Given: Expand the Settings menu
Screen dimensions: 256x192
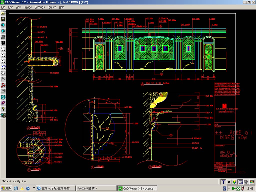Looking at the screenshot, I should coord(39,7).
